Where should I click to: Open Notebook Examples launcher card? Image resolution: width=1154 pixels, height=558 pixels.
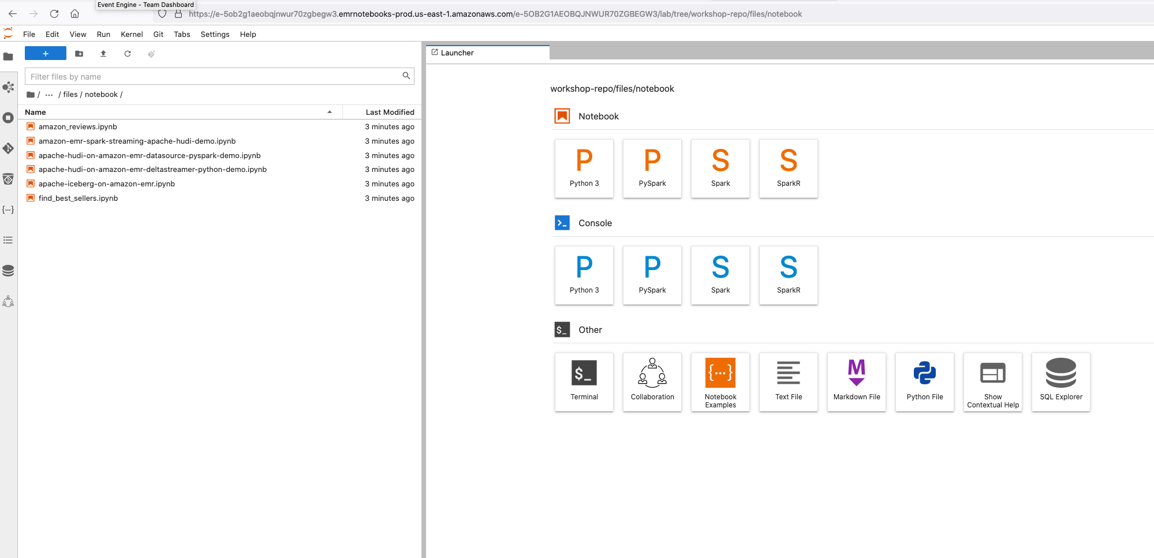[720, 382]
